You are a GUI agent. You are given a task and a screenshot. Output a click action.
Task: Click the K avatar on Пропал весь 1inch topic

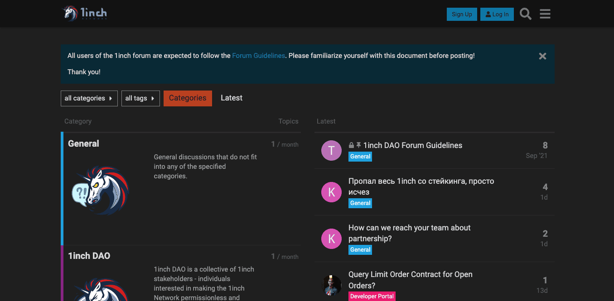coord(331,192)
